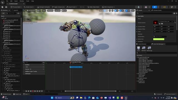
Task: Open the Skeleton editor mode icon
Action: (139, 7)
